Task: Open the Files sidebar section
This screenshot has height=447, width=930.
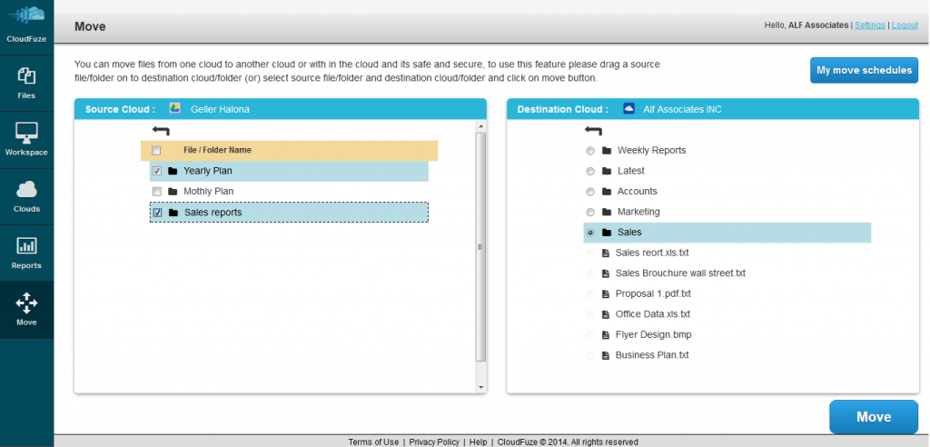Action: (26, 83)
